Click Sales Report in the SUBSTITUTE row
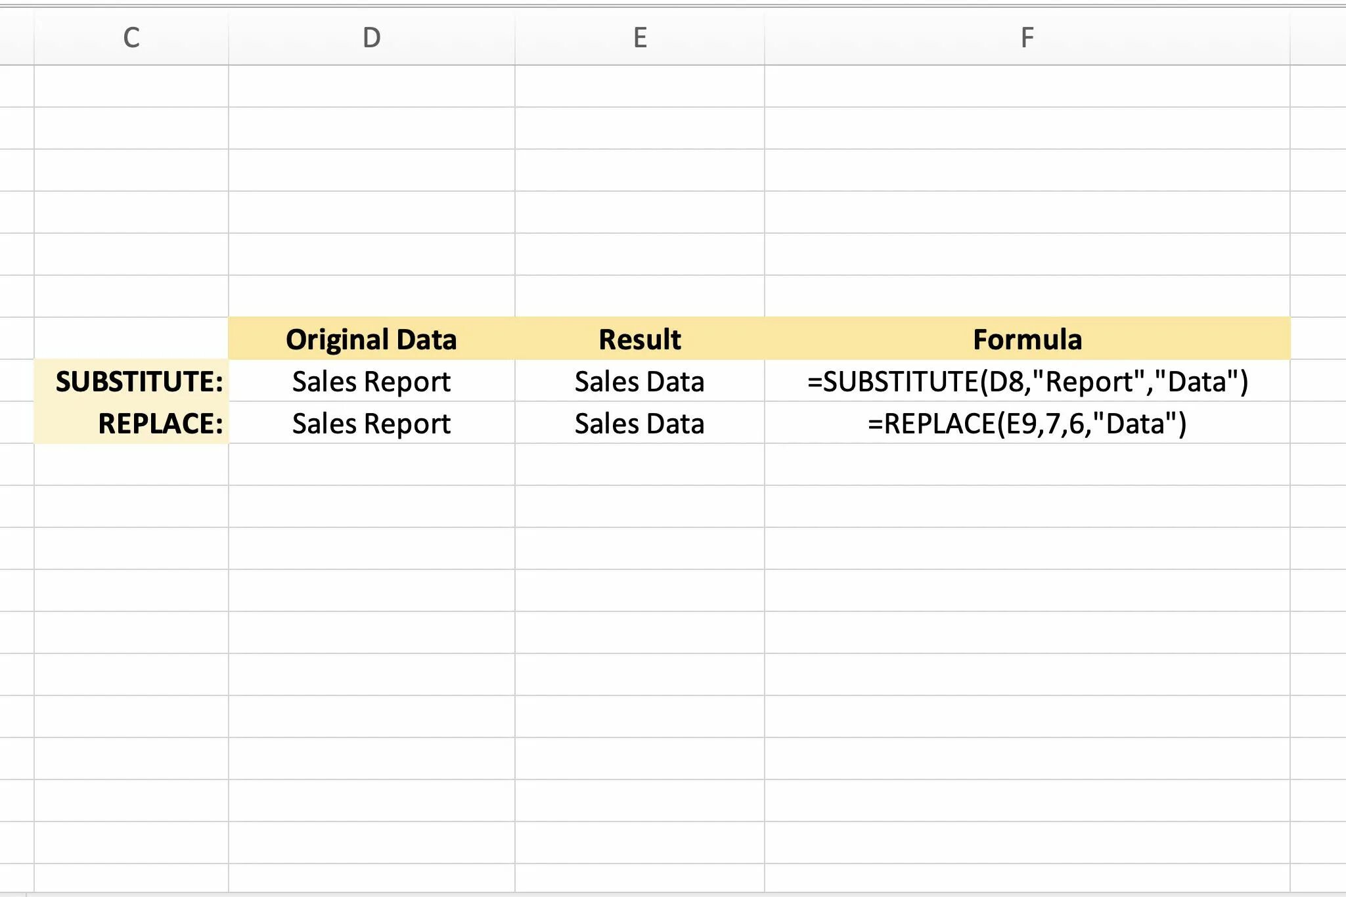This screenshot has width=1346, height=897. pos(371,382)
